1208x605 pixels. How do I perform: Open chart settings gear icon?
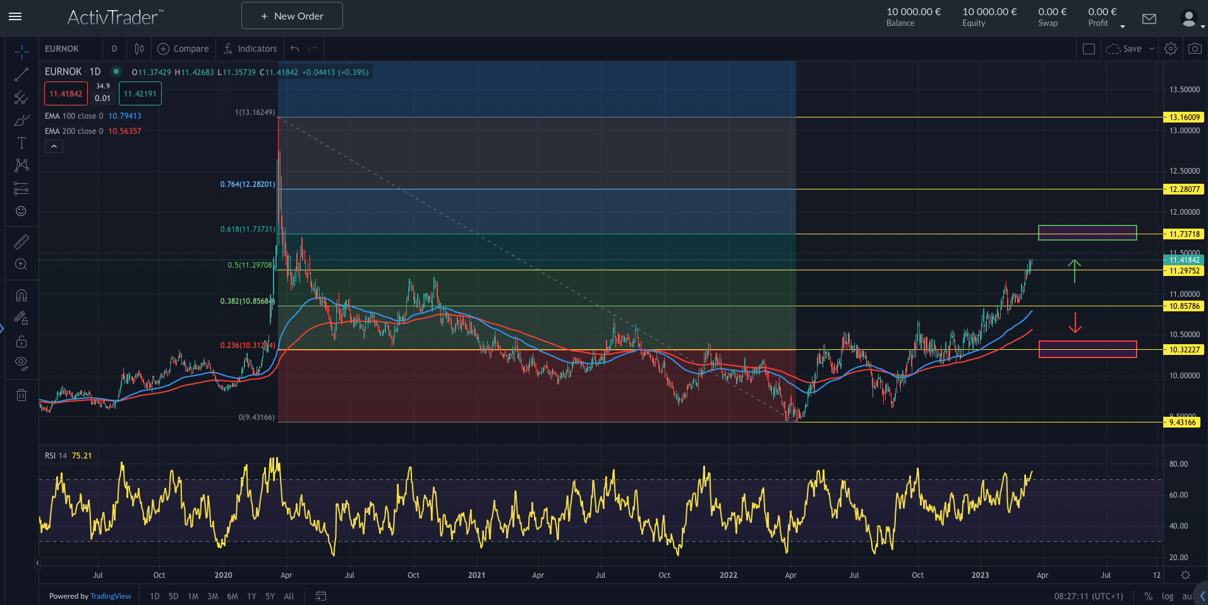pyautogui.click(x=1171, y=49)
